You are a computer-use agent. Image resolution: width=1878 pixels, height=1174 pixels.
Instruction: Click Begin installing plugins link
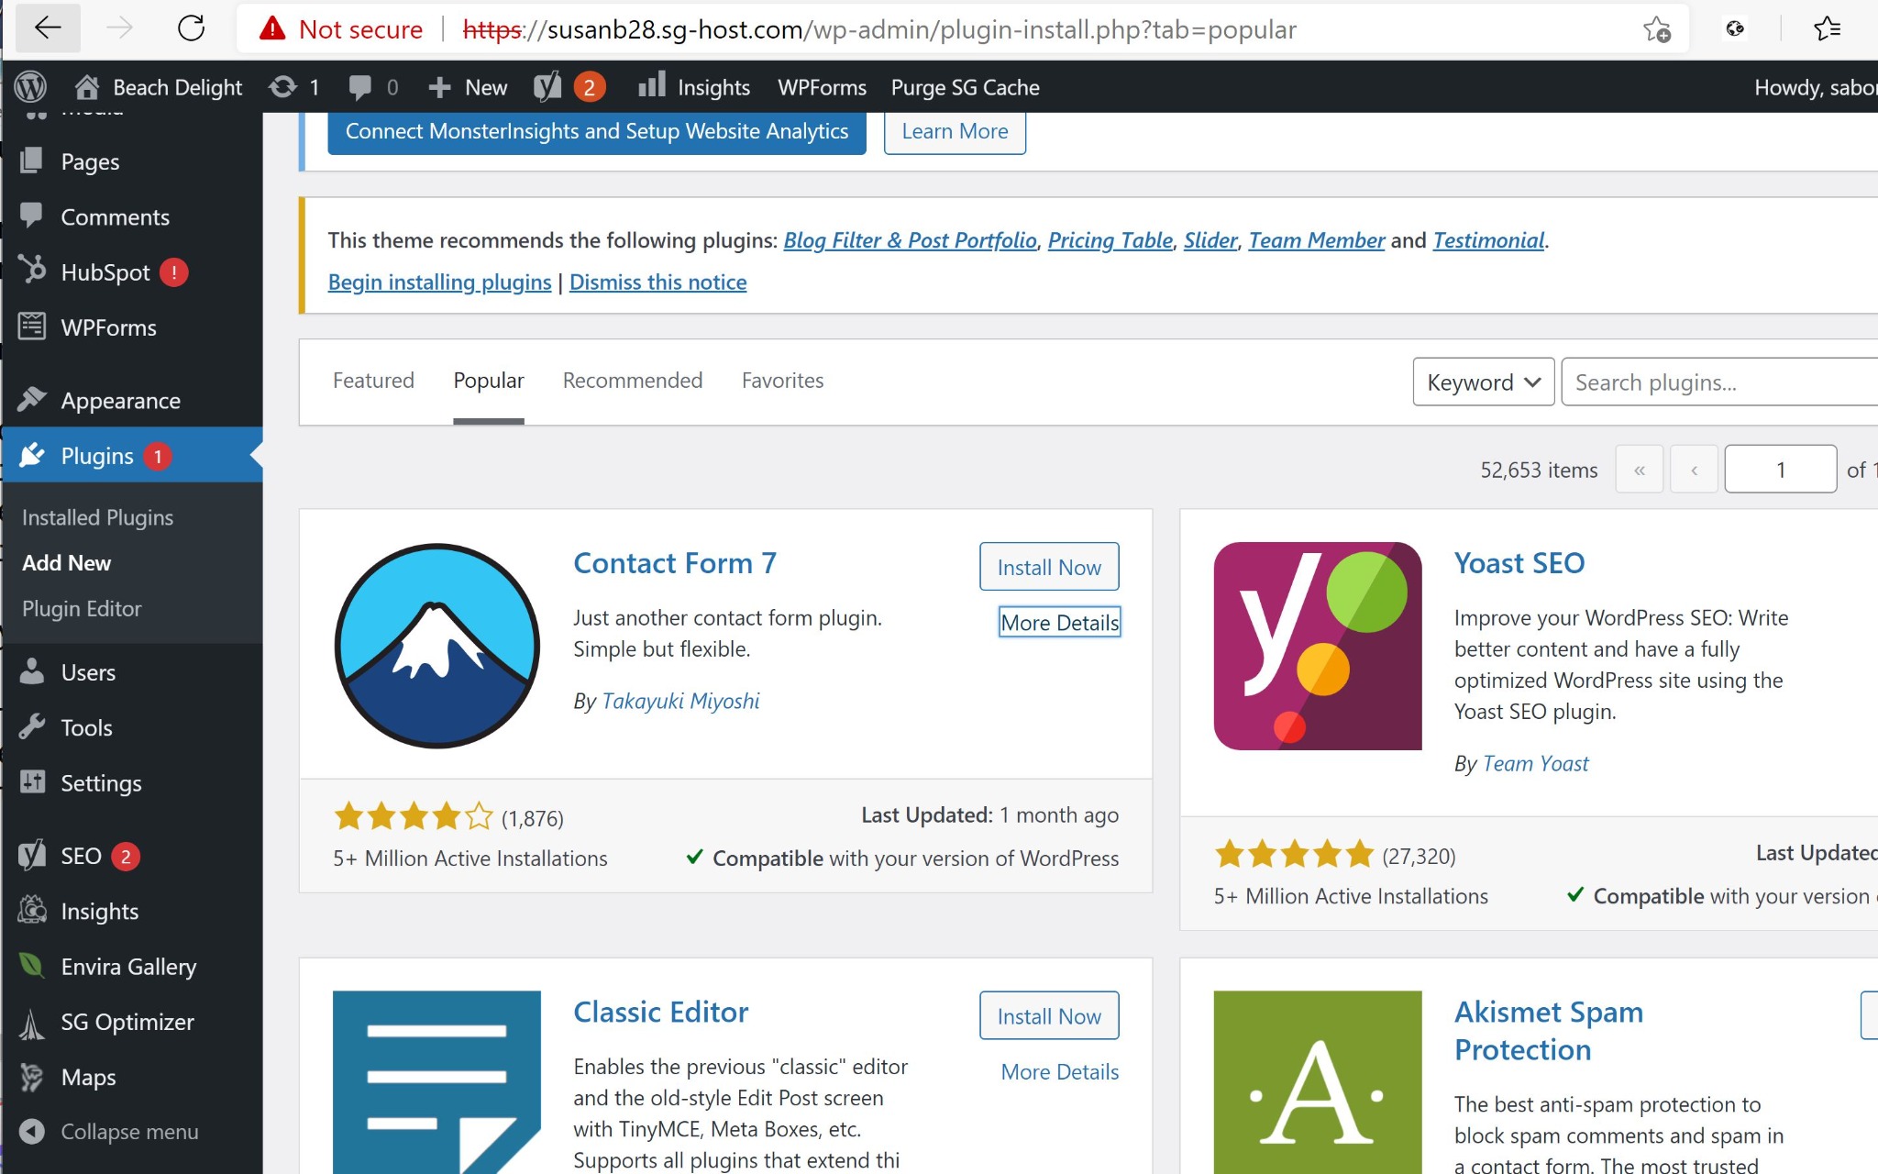438,282
